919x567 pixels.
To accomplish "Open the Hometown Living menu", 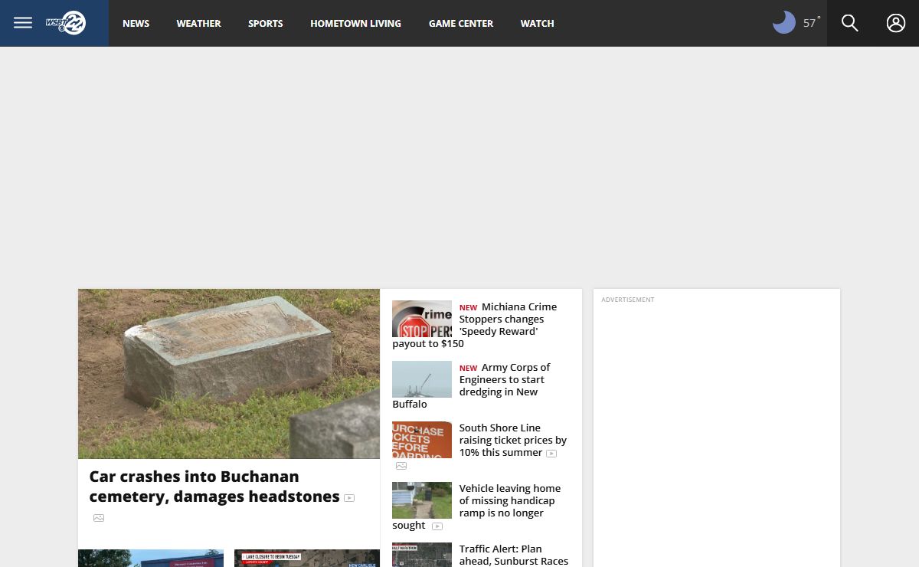I will pos(355,23).
